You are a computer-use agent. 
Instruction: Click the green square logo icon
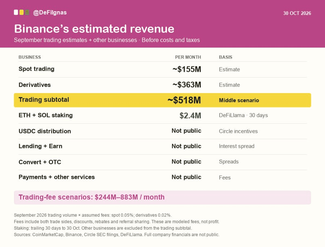point(27,12)
